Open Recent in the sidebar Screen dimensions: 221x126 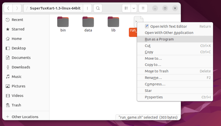[26, 20]
